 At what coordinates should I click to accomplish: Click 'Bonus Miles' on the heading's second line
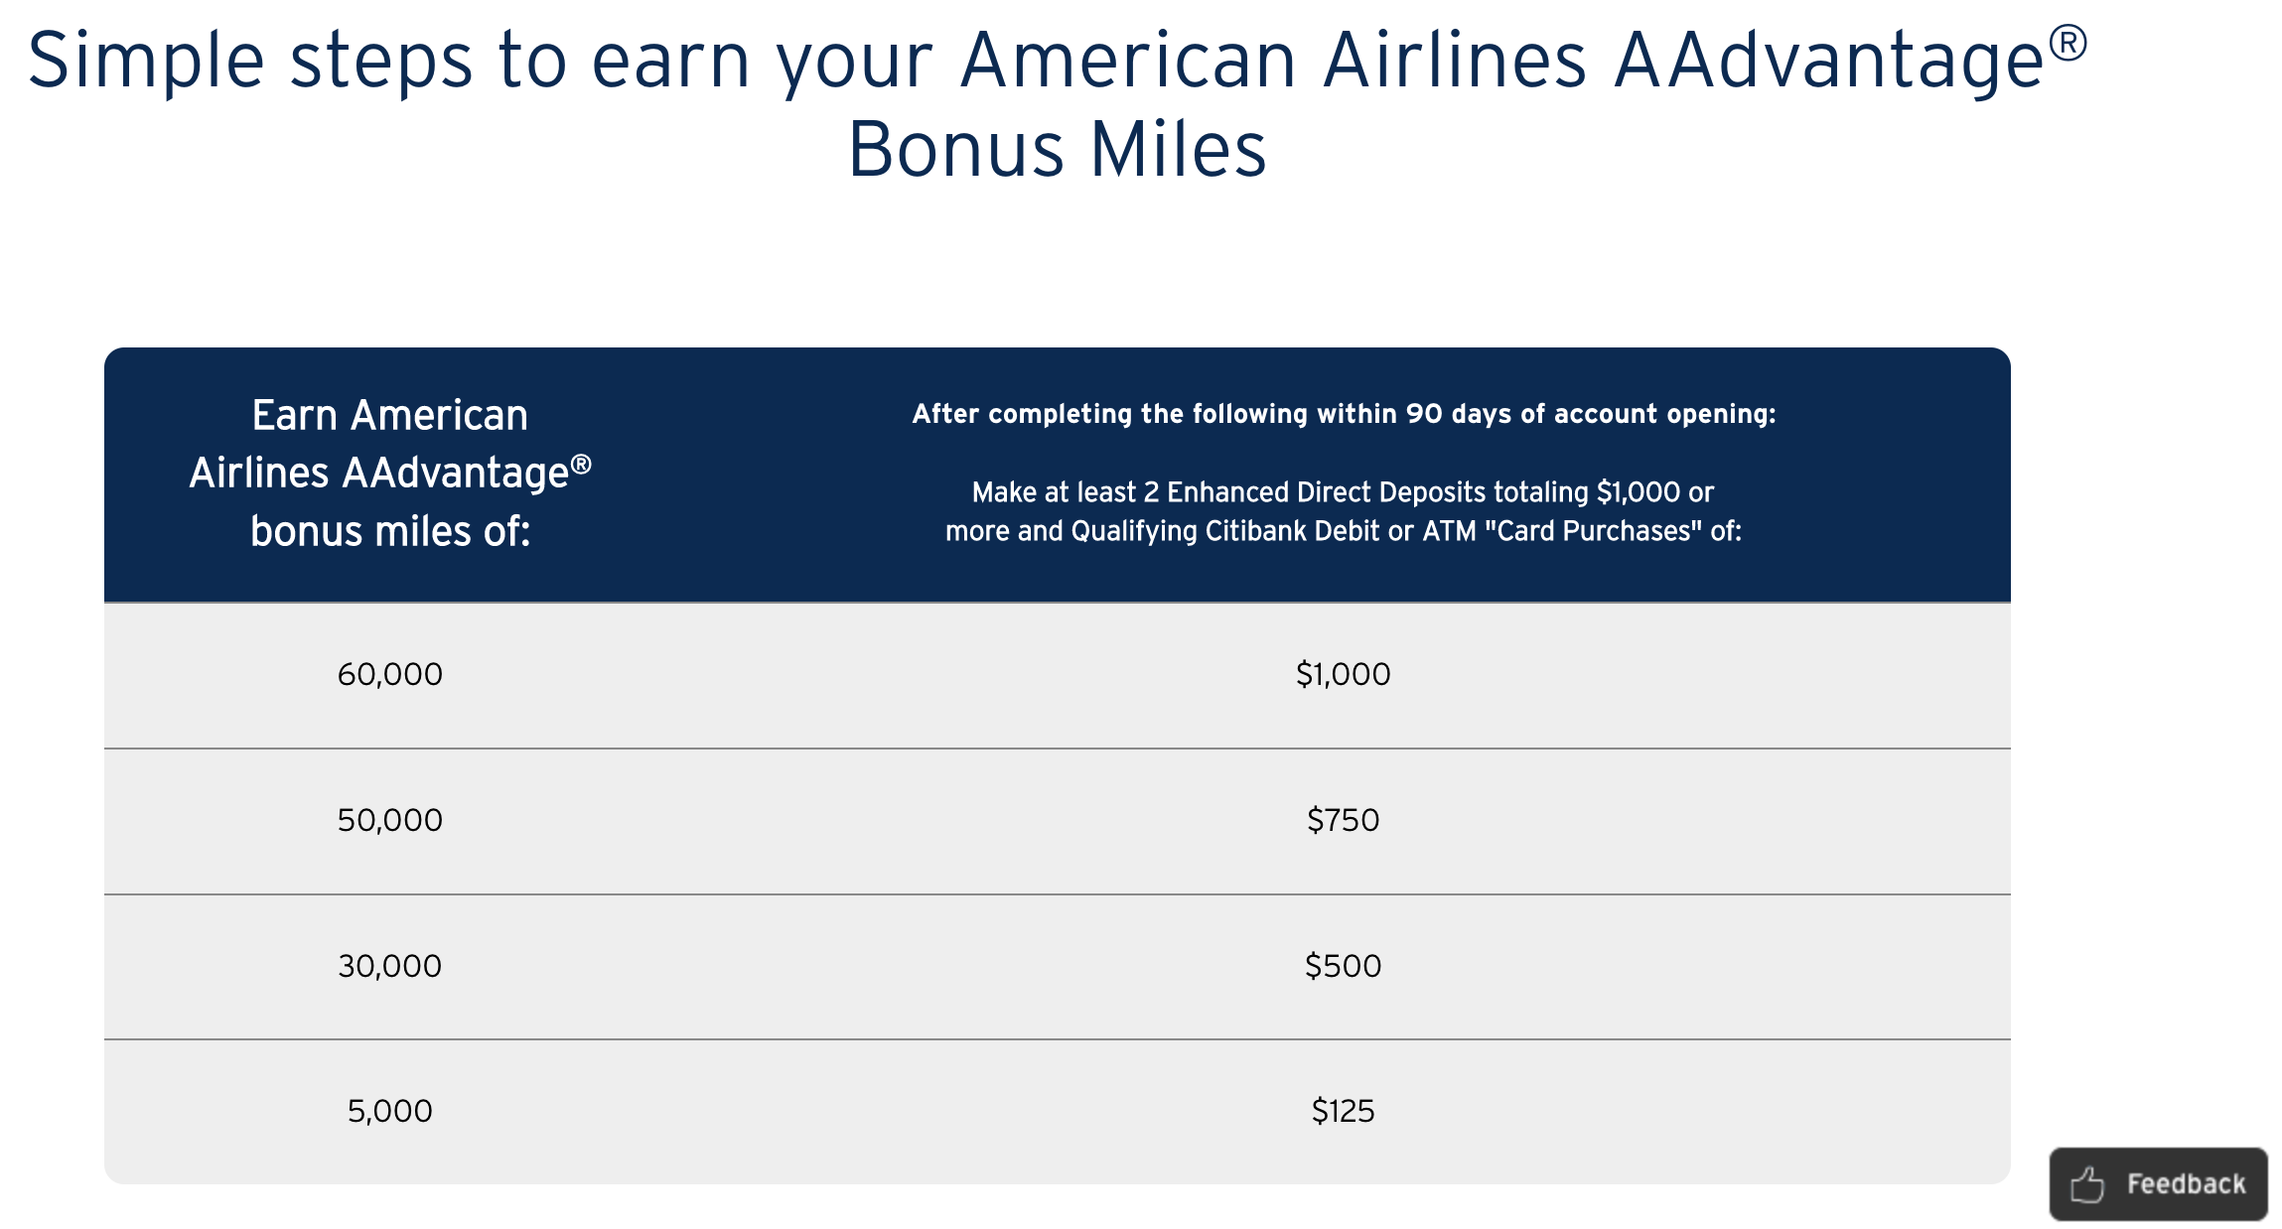pos(1057,151)
